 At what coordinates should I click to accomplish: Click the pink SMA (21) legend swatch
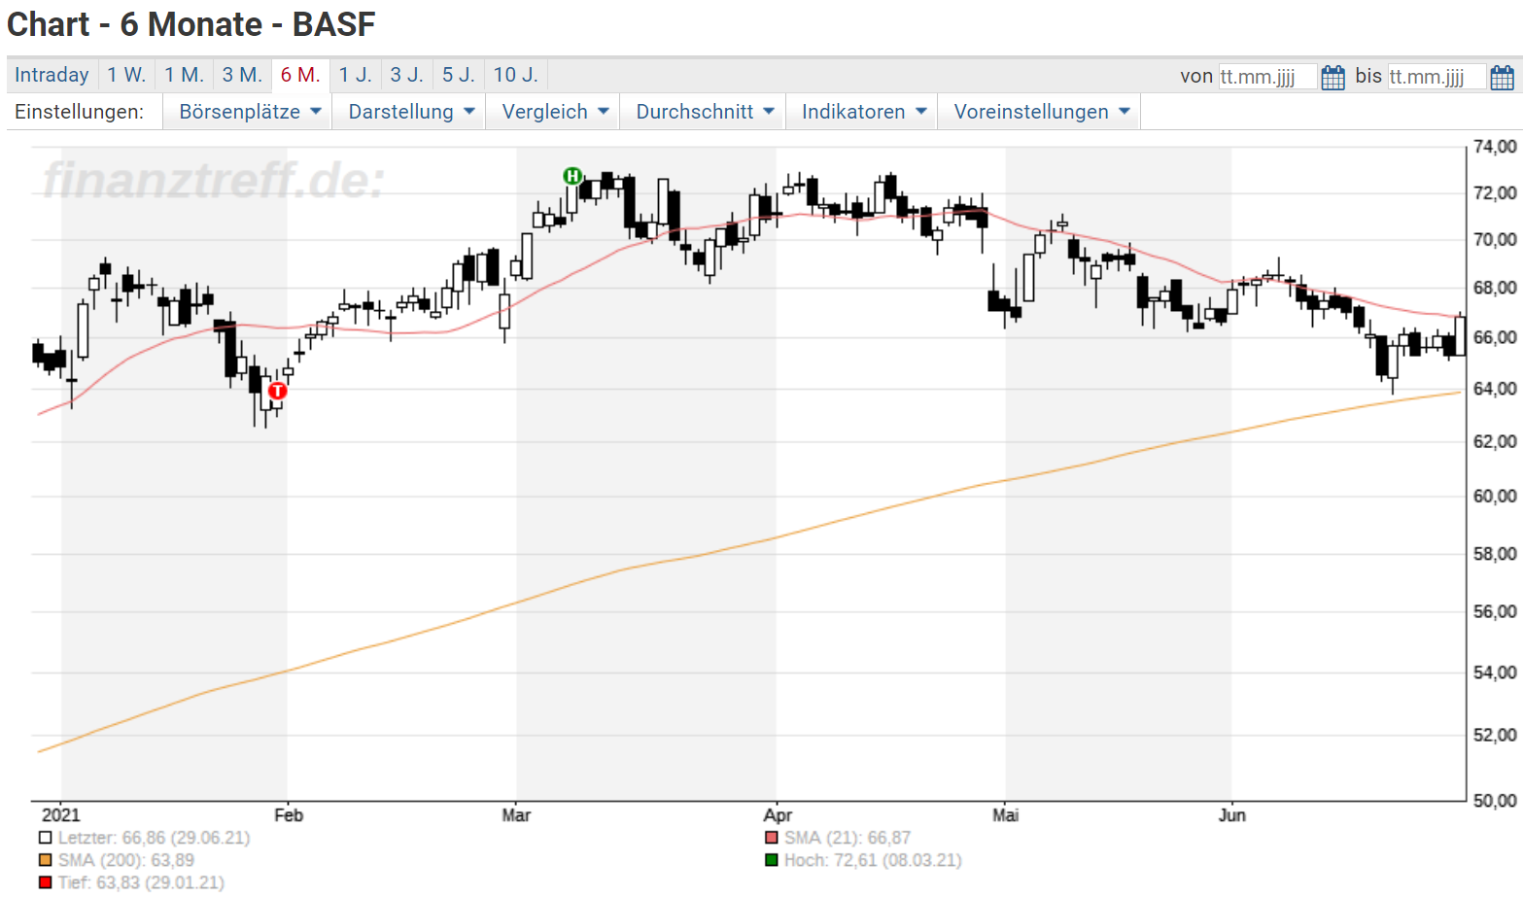coord(772,838)
